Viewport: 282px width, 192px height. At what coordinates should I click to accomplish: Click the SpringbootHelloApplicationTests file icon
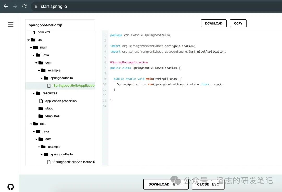[x=49, y=162]
